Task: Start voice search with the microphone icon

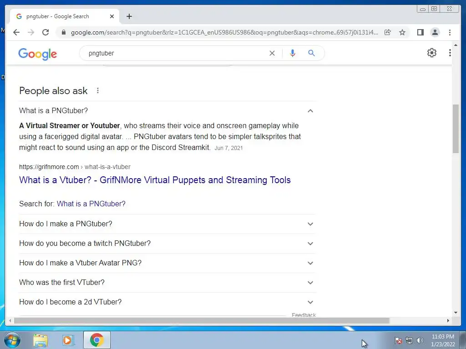Action: 293,53
